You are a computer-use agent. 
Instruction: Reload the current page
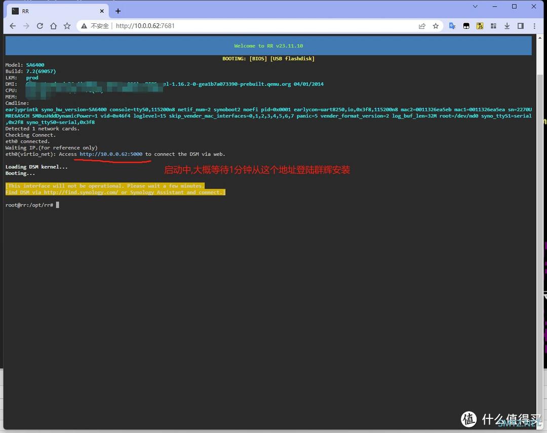tap(40, 26)
